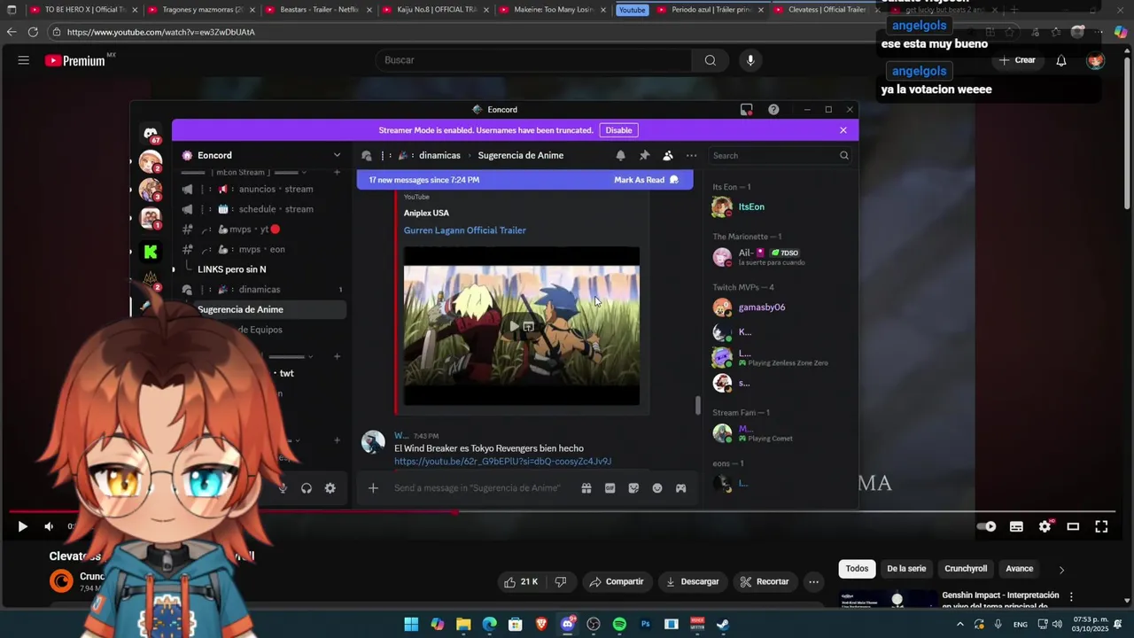
Task: Click the YouTube search magnifier button
Action: 711,60
